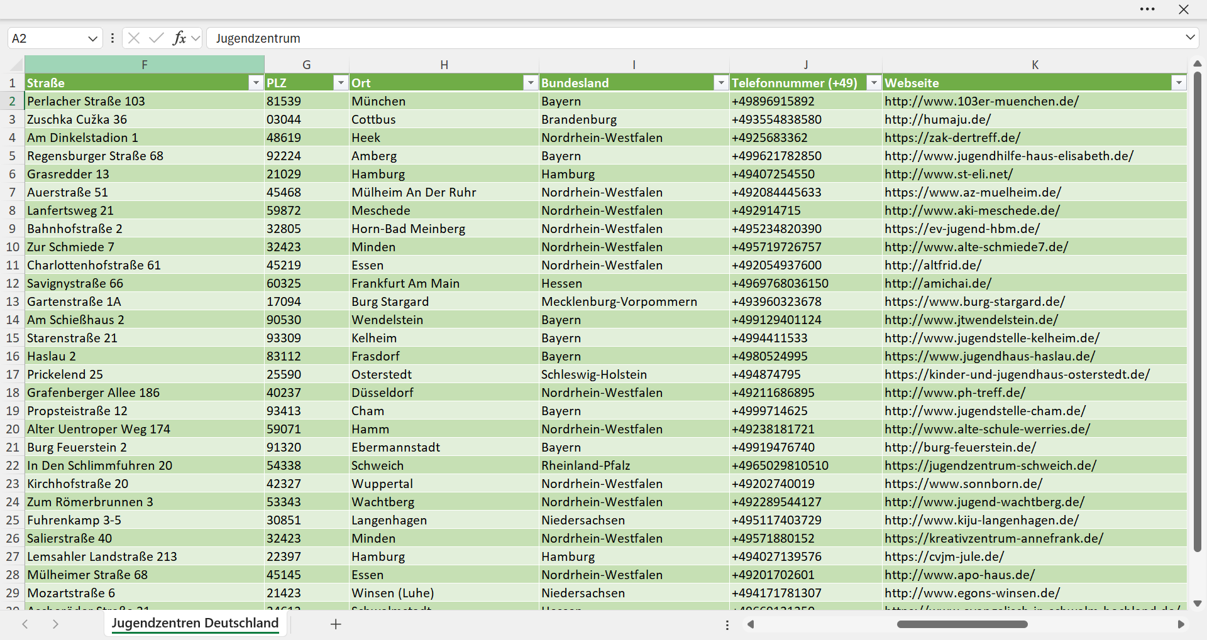Open link https://zak-dertreff.de/
This screenshot has height=640, width=1207.
click(x=952, y=138)
